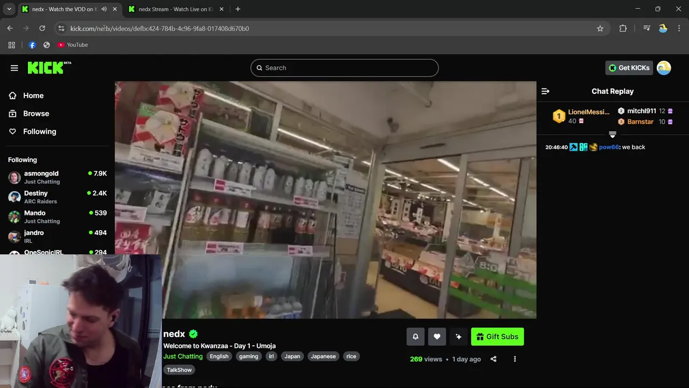Image resolution: width=689 pixels, height=388 pixels.
Task: Open the media control icon
Action: [646, 29]
